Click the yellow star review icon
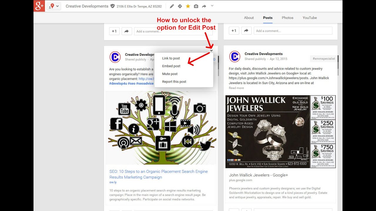 (x=188, y=6)
